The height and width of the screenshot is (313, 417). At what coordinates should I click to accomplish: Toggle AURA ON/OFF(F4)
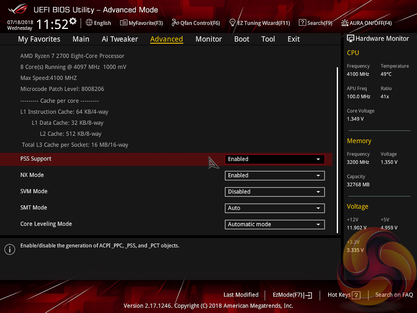tap(371, 23)
